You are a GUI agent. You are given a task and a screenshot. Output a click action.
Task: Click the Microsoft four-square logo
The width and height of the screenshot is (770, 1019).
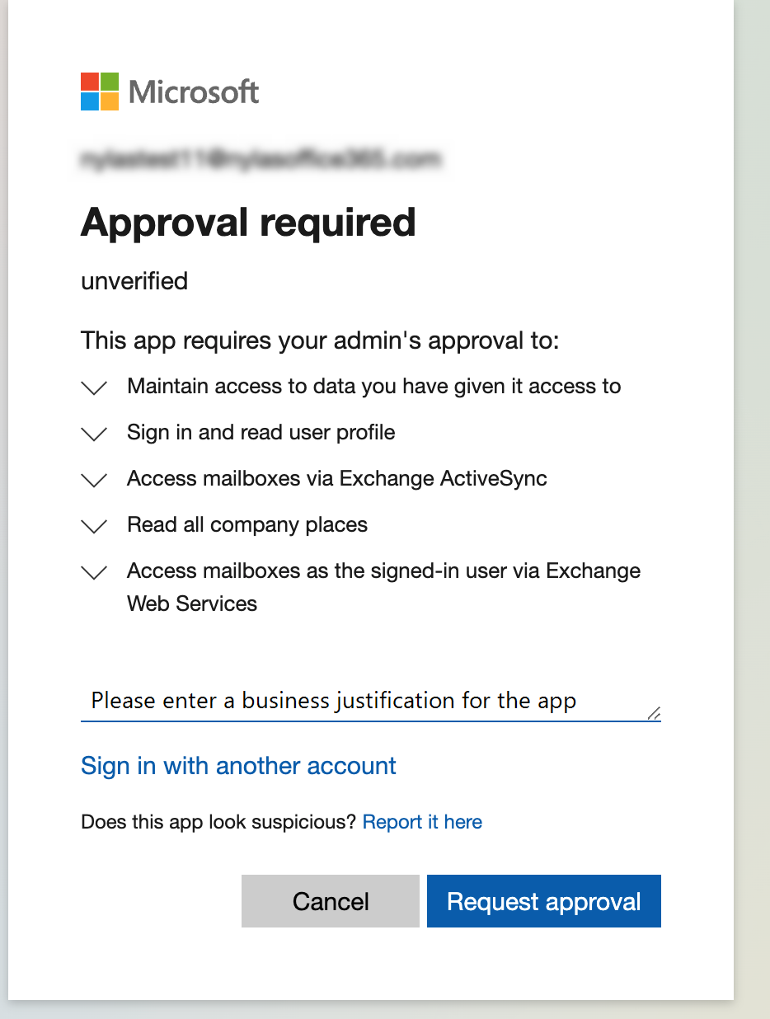[x=99, y=91]
